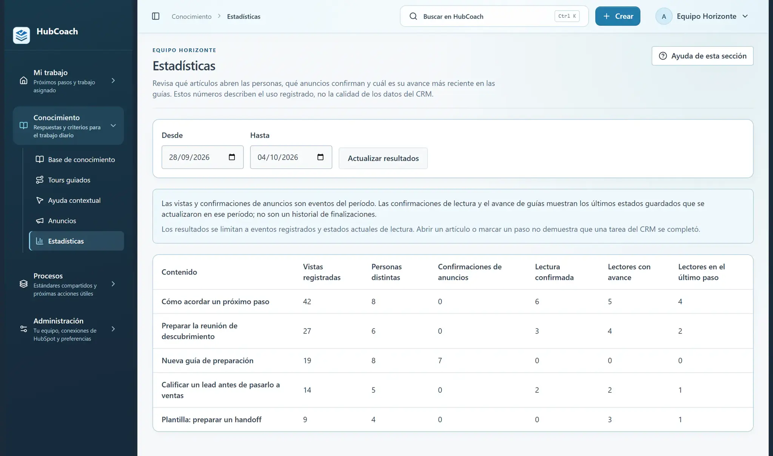Expand the Mi trabajo section chevron
Viewport: 773px width, 456px height.
[x=113, y=81]
